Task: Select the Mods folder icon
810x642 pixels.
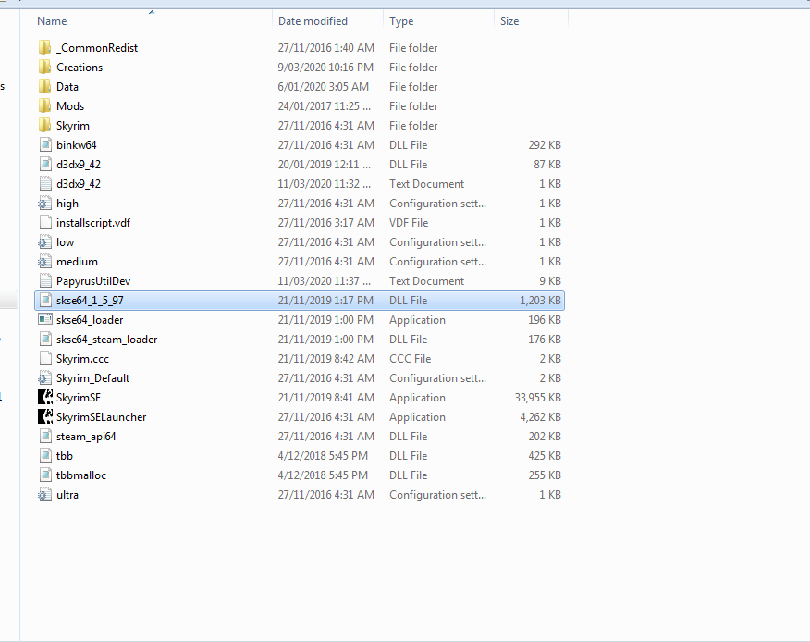Action: [45, 106]
